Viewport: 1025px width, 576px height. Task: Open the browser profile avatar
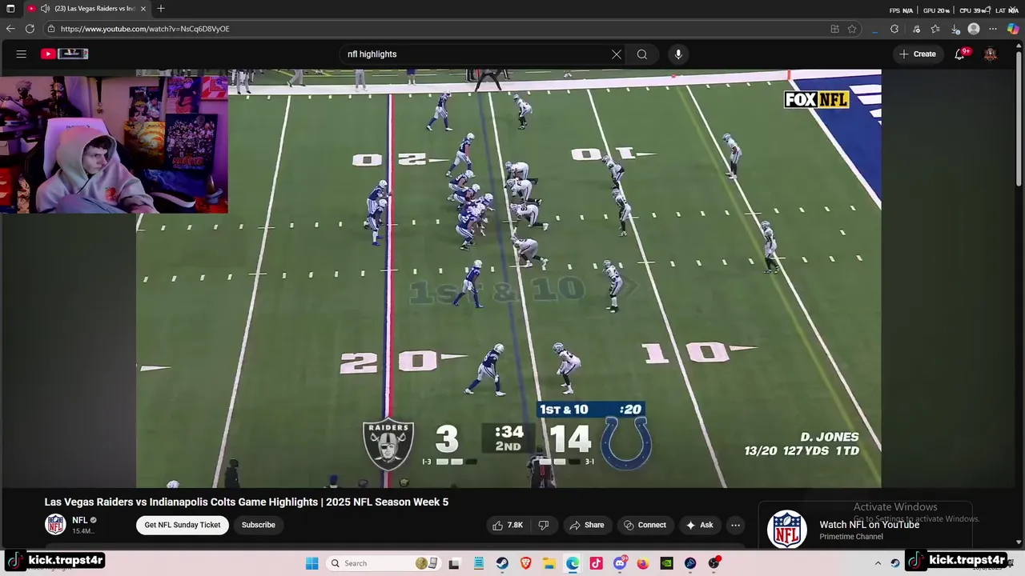click(x=974, y=29)
